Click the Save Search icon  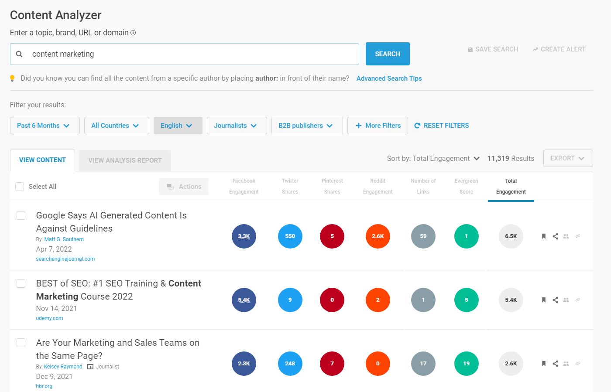(470, 50)
